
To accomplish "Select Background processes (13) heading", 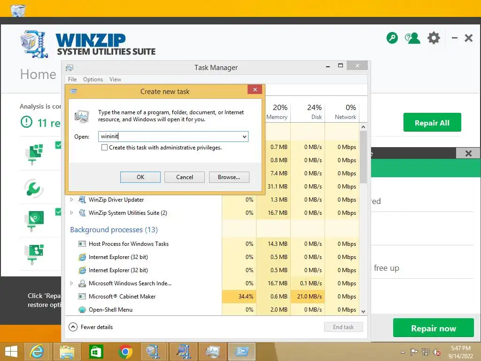I will [x=114, y=229].
